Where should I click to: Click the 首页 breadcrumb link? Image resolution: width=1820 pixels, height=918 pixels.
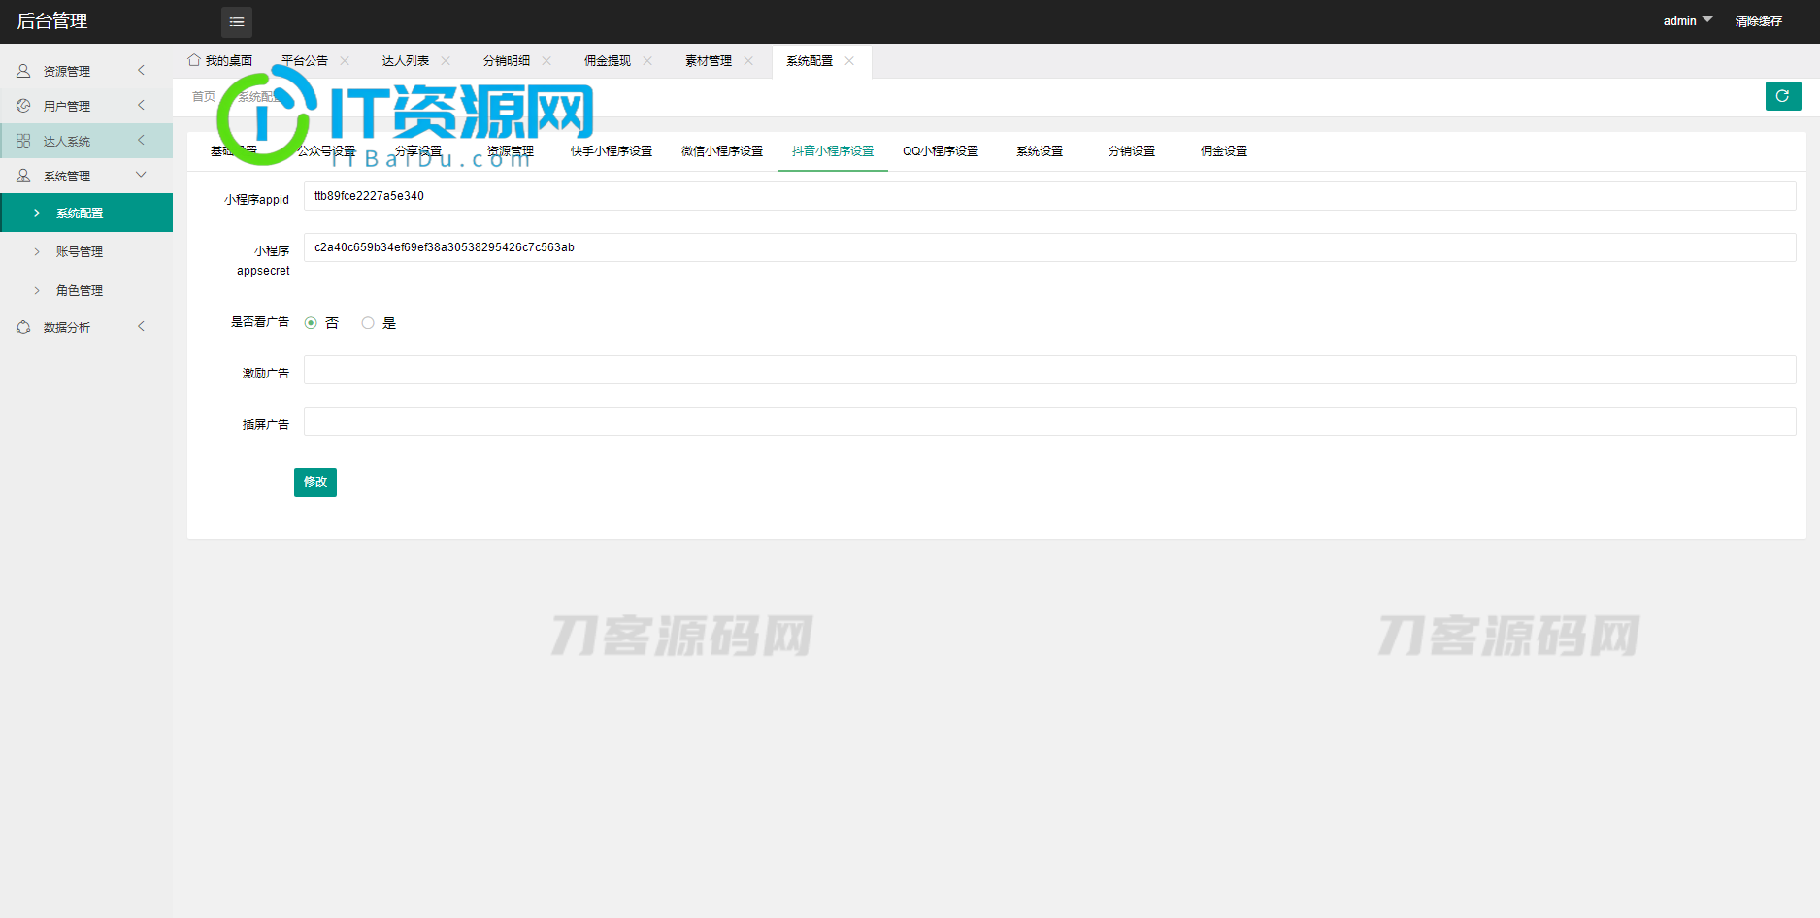click(204, 96)
